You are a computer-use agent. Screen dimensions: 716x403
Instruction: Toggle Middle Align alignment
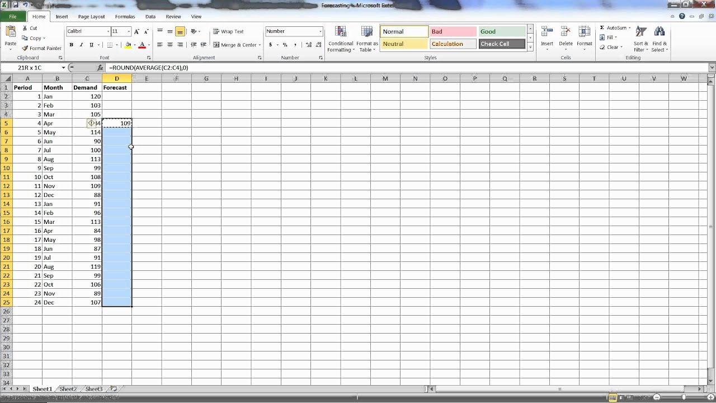tap(170, 31)
